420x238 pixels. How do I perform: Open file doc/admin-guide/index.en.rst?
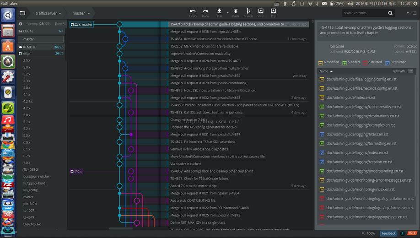coord(350,97)
